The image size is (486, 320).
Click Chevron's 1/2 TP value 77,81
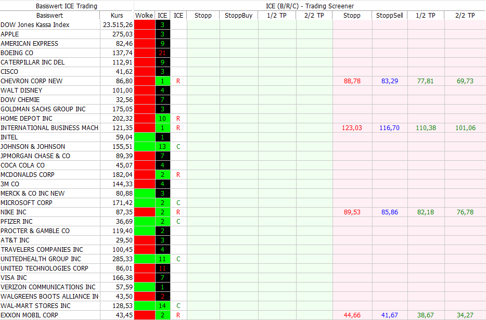click(x=426, y=81)
